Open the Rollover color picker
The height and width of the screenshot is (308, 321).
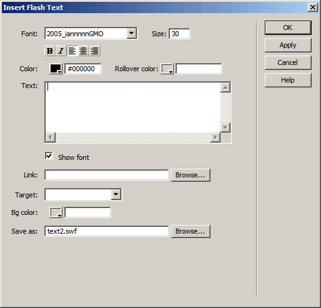coord(167,69)
